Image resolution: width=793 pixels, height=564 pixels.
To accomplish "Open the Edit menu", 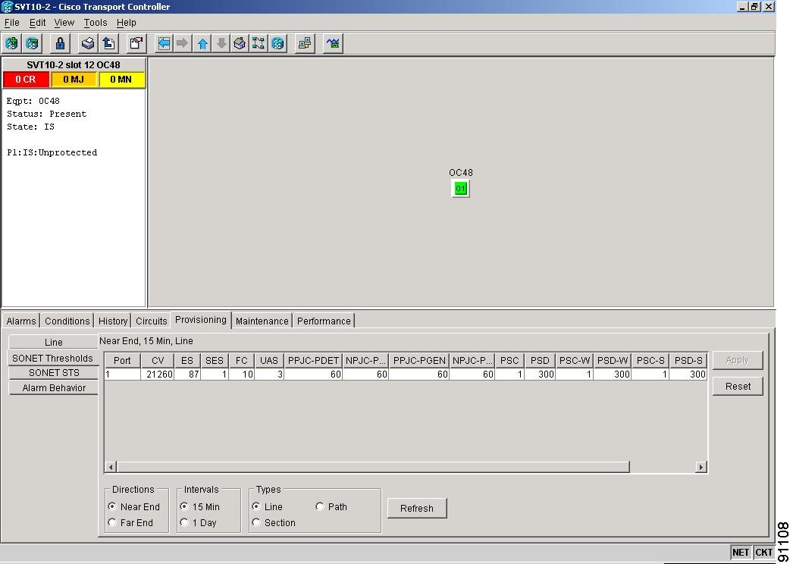I will click(37, 23).
